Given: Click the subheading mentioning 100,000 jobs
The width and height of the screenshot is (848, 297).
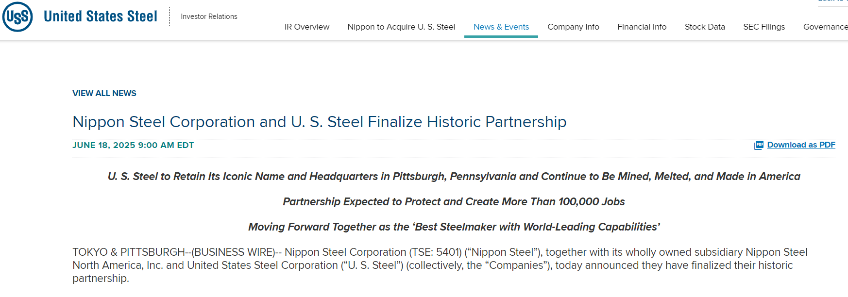Looking at the screenshot, I should click(454, 202).
